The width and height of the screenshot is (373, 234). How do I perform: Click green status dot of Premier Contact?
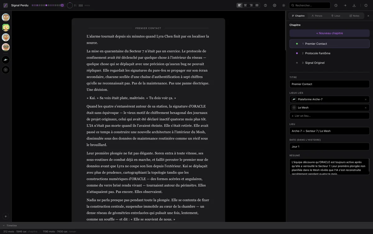(297, 44)
